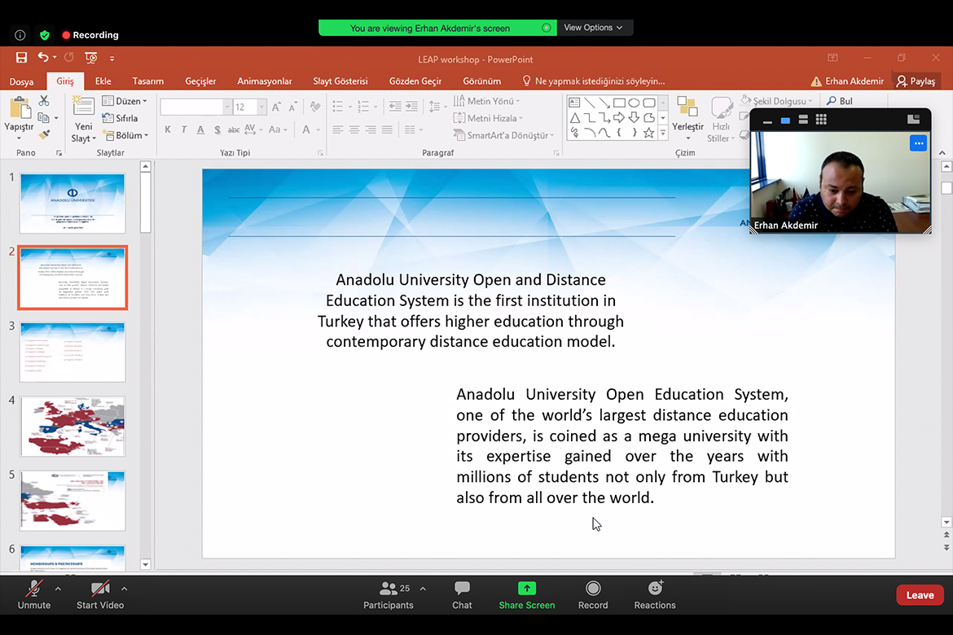The height and width of the screenshot is (635, 953).
Task: Click the Record button icon
Action: pos(593,589)
